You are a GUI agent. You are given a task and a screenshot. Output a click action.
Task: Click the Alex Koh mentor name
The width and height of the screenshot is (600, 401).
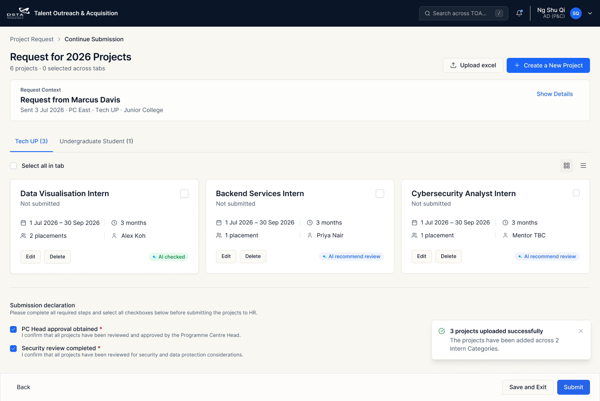[133, 236]
